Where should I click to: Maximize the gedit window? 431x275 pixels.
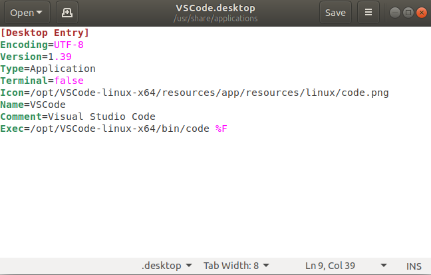tap(408, 13)
